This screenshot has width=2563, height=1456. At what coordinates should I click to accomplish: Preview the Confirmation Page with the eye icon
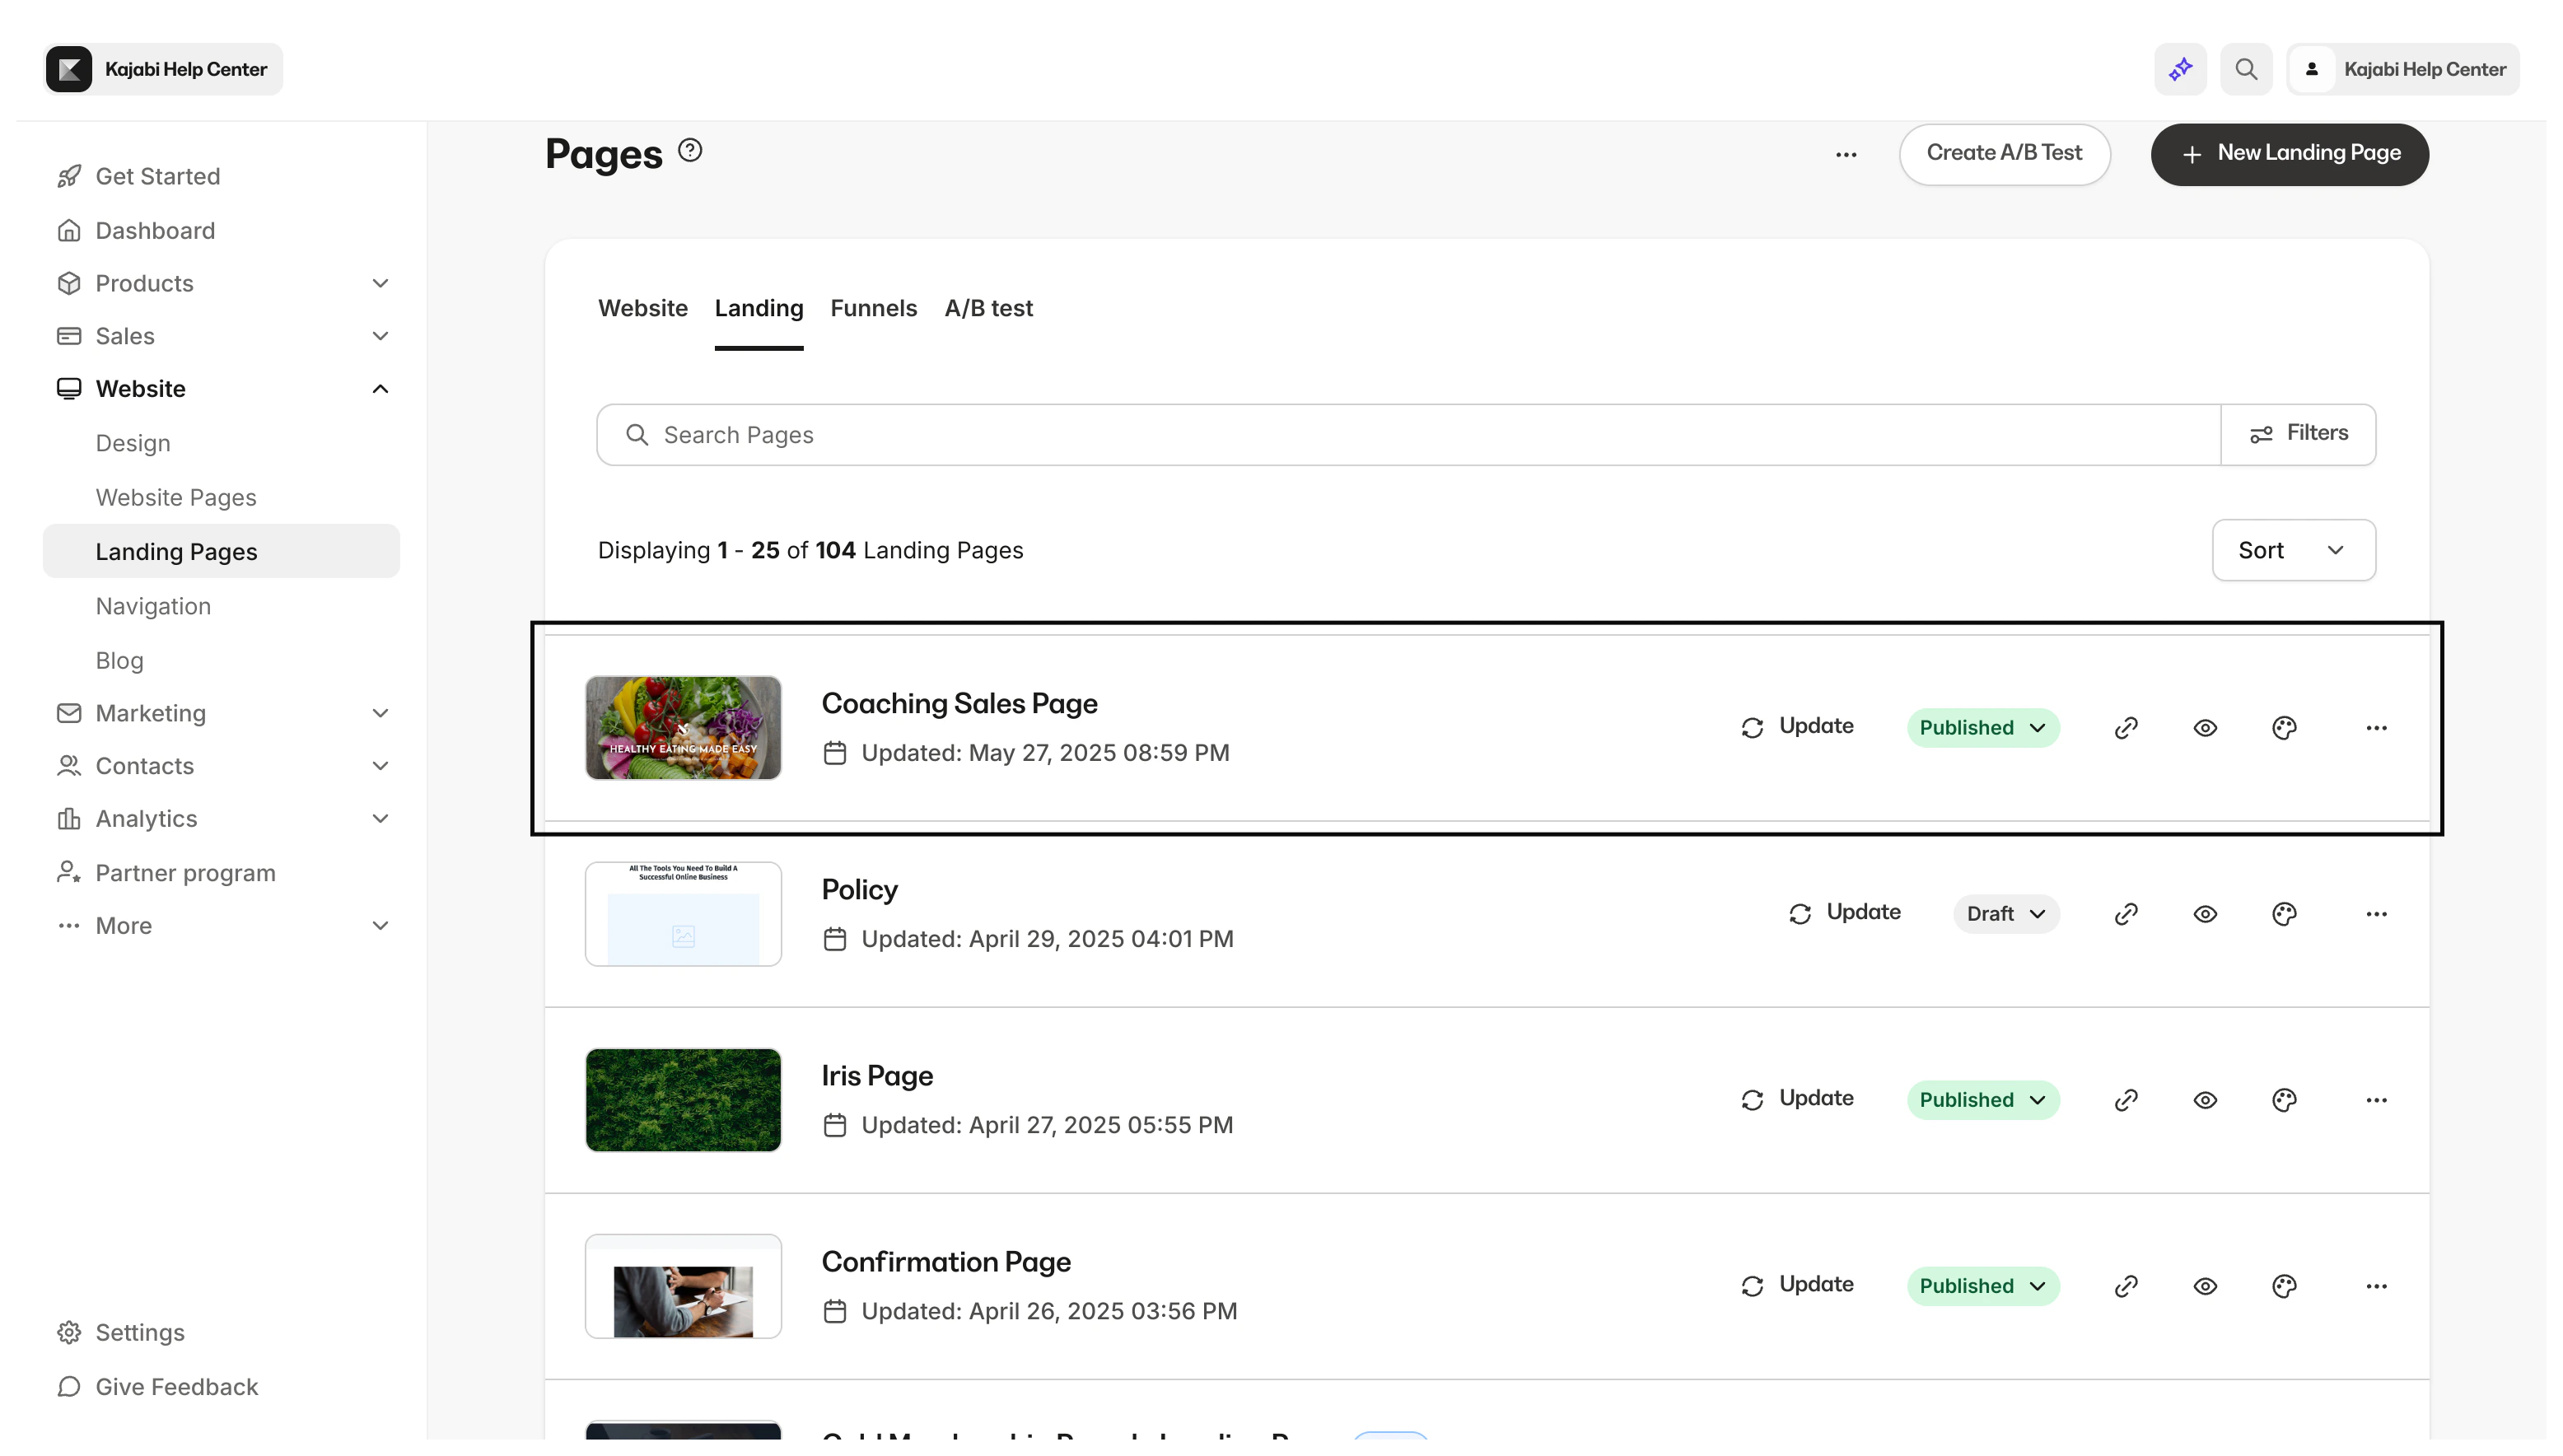click(2205, 1286)
